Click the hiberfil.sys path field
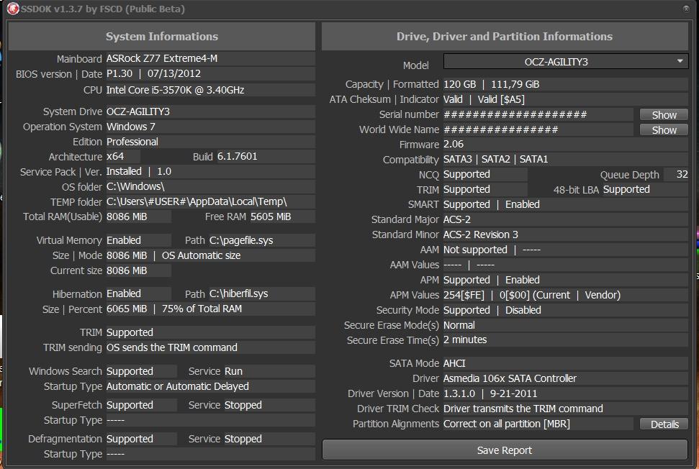The height and width of the screenshot is (469, 699). point(261,293)
